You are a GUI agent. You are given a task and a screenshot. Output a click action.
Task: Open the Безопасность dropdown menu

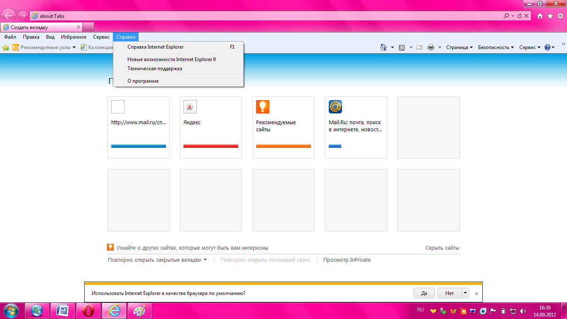click(x=496, y=47)
